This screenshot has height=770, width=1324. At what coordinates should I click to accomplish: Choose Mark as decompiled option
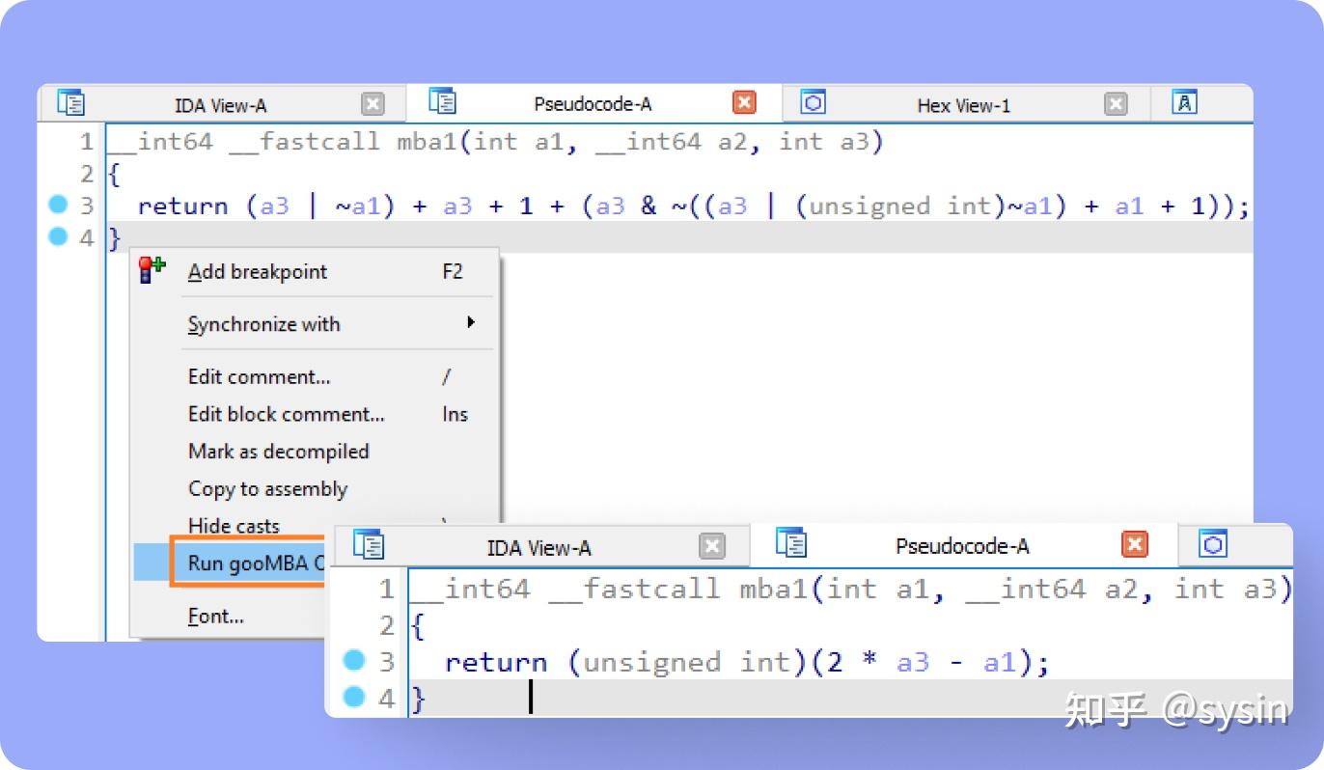click(x=278, y=452)
